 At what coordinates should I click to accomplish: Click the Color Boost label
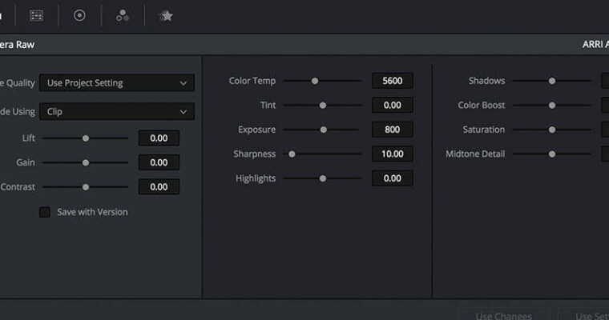point(482,105)
